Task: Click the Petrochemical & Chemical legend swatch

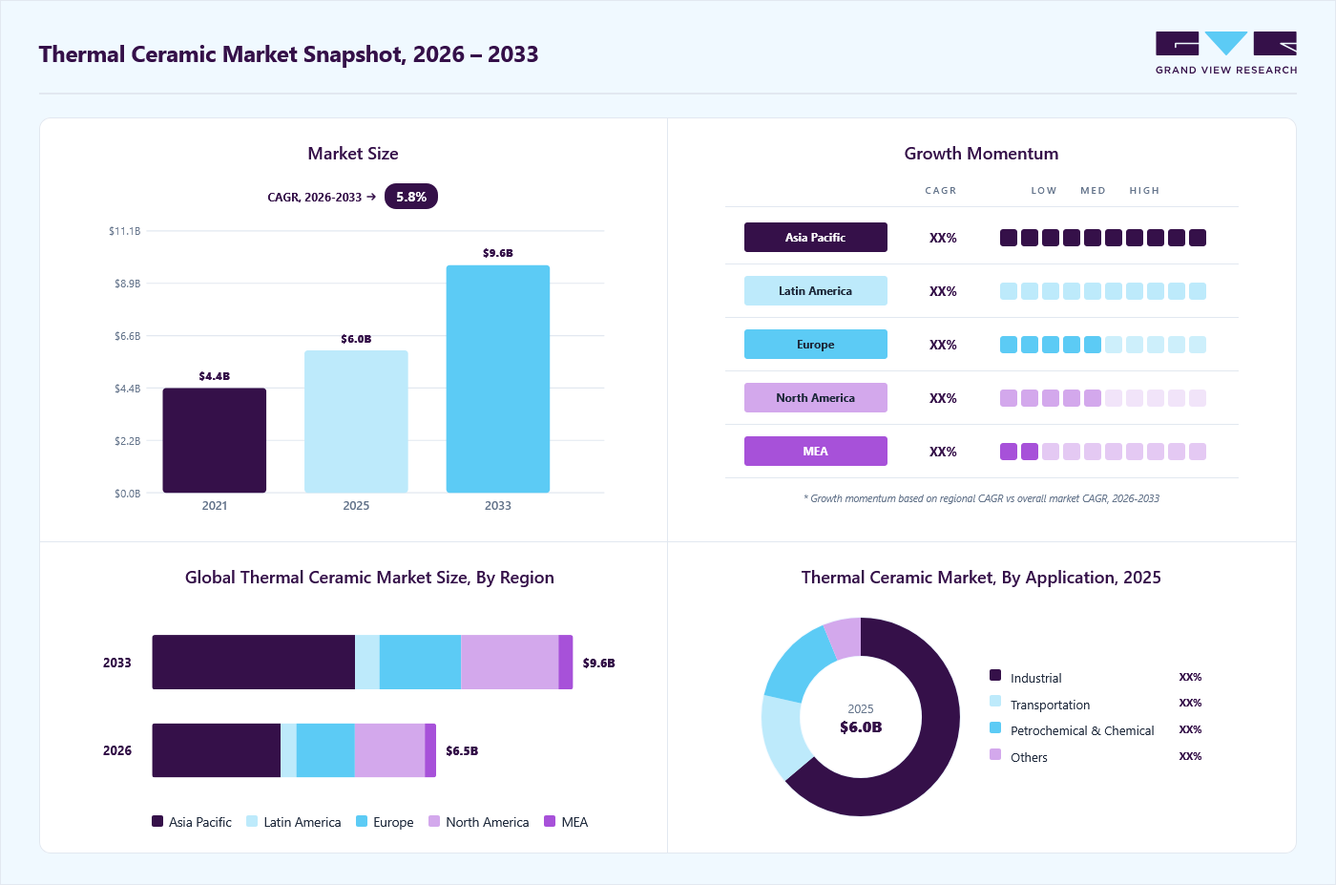Action: click(995, 727)
